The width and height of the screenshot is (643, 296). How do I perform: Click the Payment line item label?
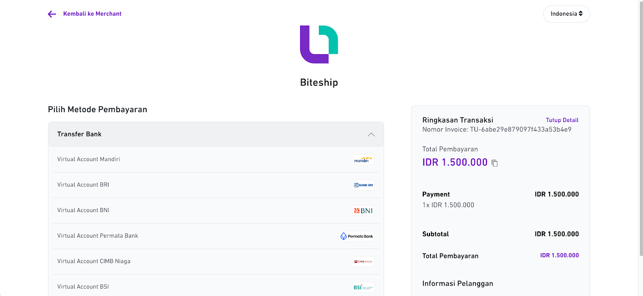[436, 194]
